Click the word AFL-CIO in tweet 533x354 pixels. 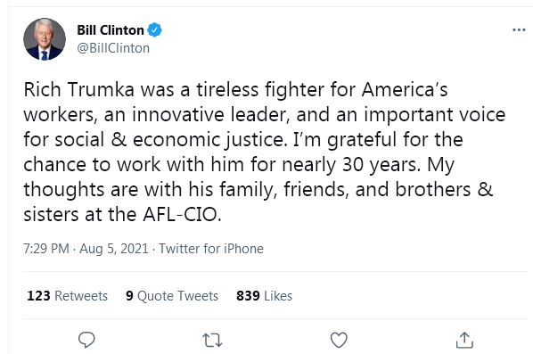point(180,215)
